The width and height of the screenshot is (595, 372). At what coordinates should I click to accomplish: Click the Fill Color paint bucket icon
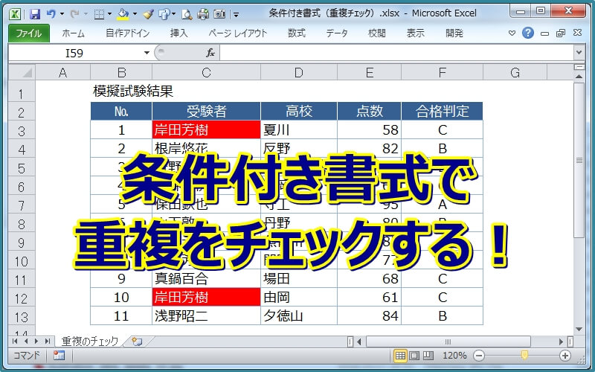tap(123, 14)
